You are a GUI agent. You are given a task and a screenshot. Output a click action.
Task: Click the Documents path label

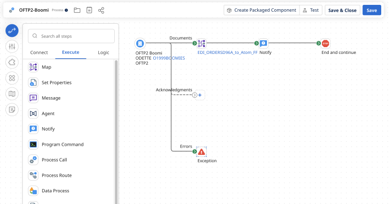180,38
